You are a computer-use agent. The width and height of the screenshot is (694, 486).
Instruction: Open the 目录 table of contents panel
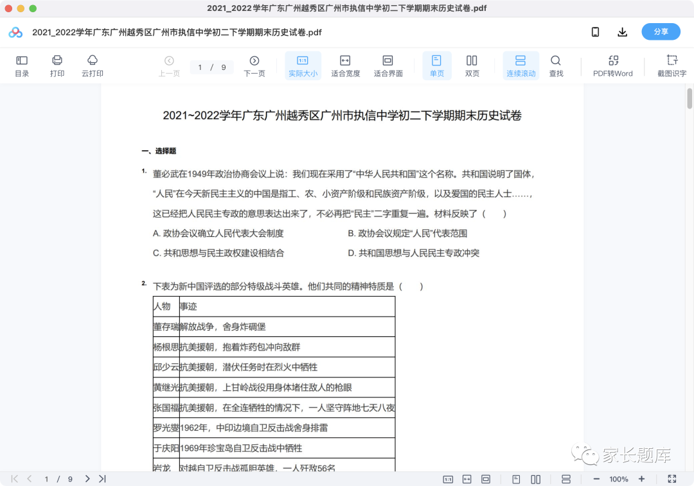pyautogui.click(x=22, y=66)
